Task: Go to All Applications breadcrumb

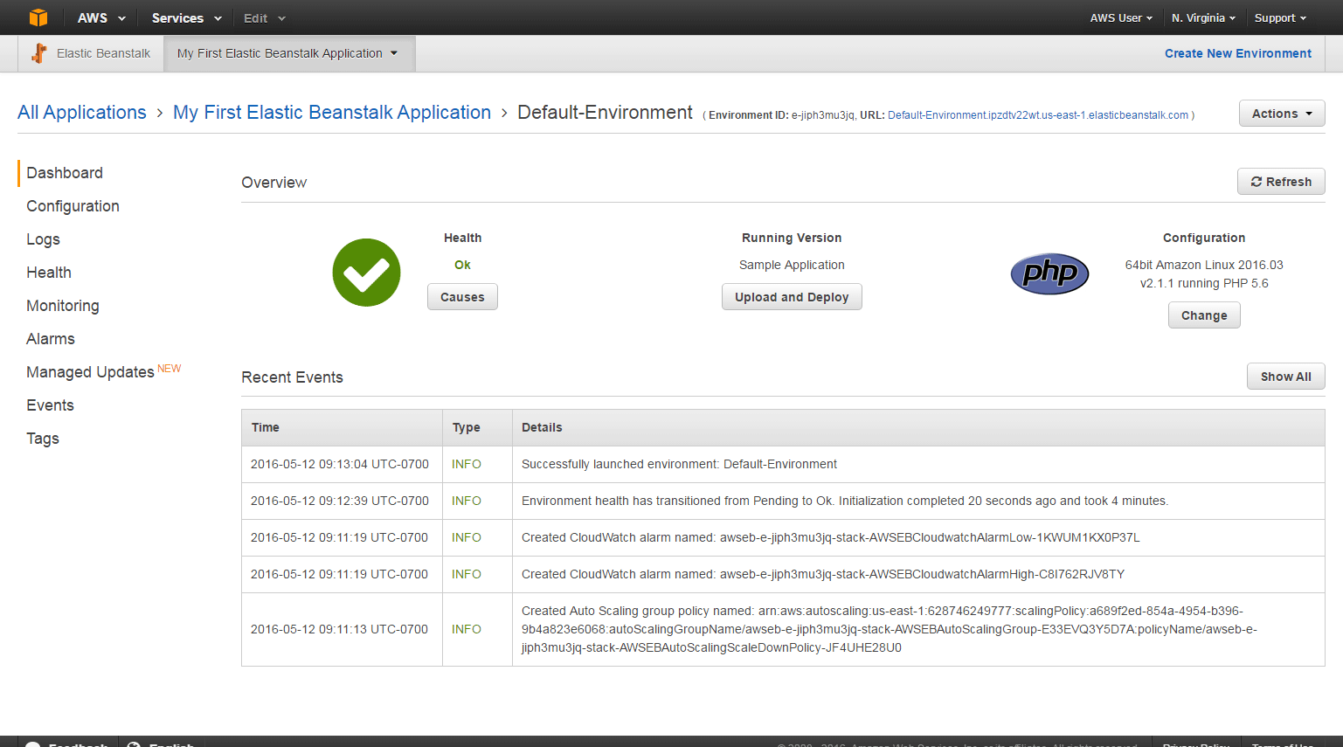Action: pyautogui.click(x=82, y=113)
